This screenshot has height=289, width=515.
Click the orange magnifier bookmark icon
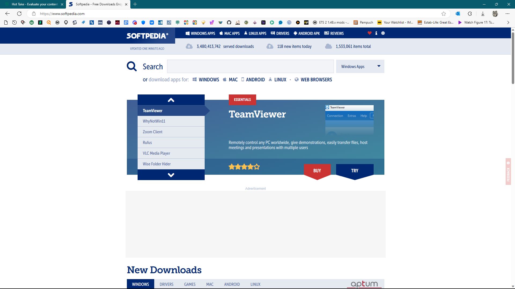[49, 22]
